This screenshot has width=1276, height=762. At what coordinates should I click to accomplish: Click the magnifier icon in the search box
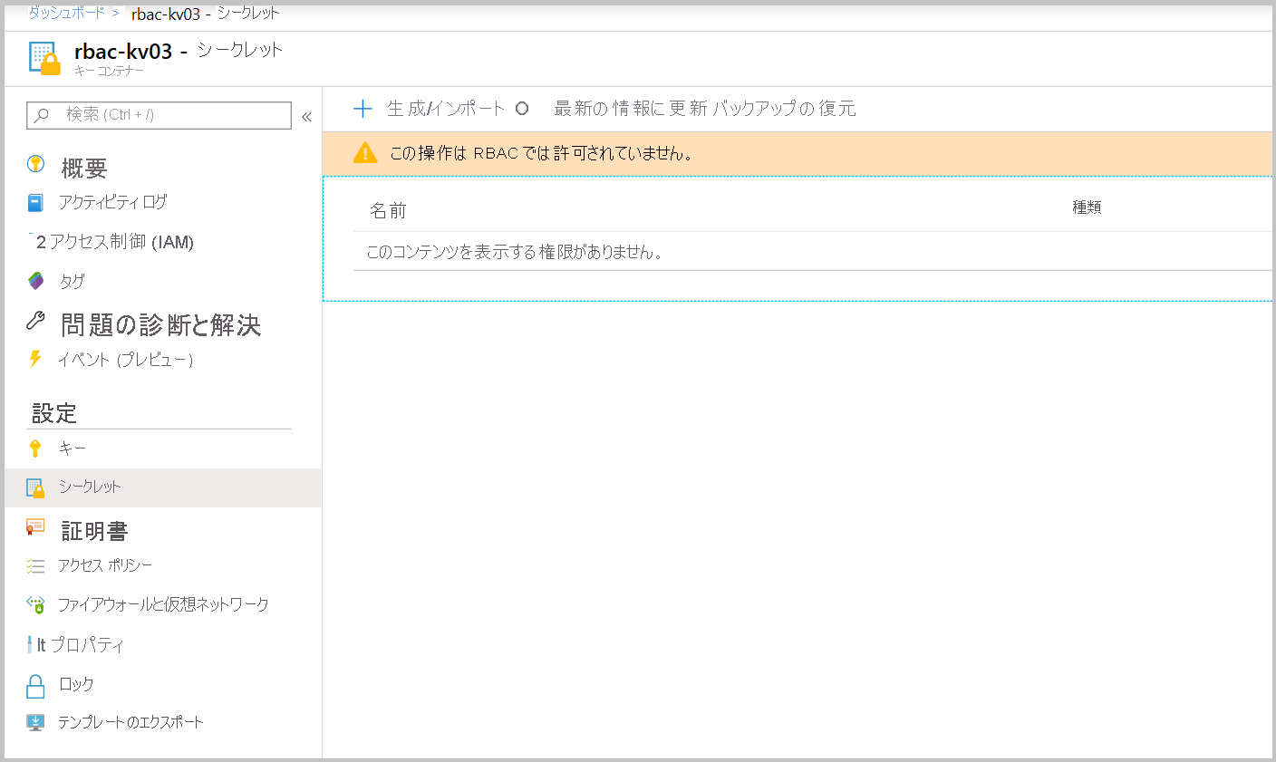pos(42,115)
